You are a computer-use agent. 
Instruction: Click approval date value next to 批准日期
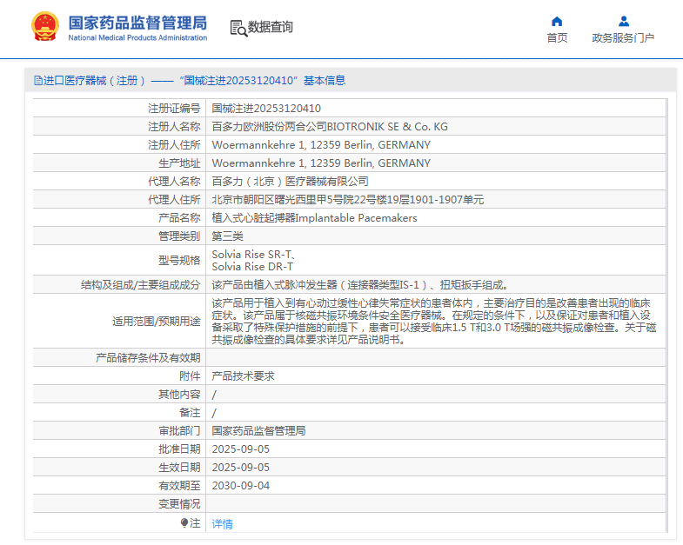tap(241, 449)
